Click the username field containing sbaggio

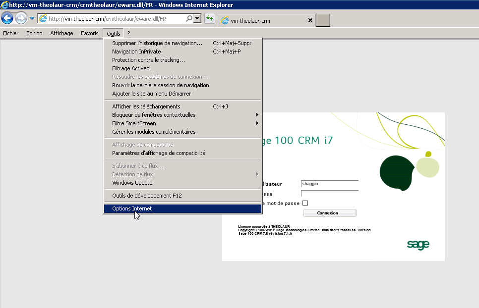point(329,184)
